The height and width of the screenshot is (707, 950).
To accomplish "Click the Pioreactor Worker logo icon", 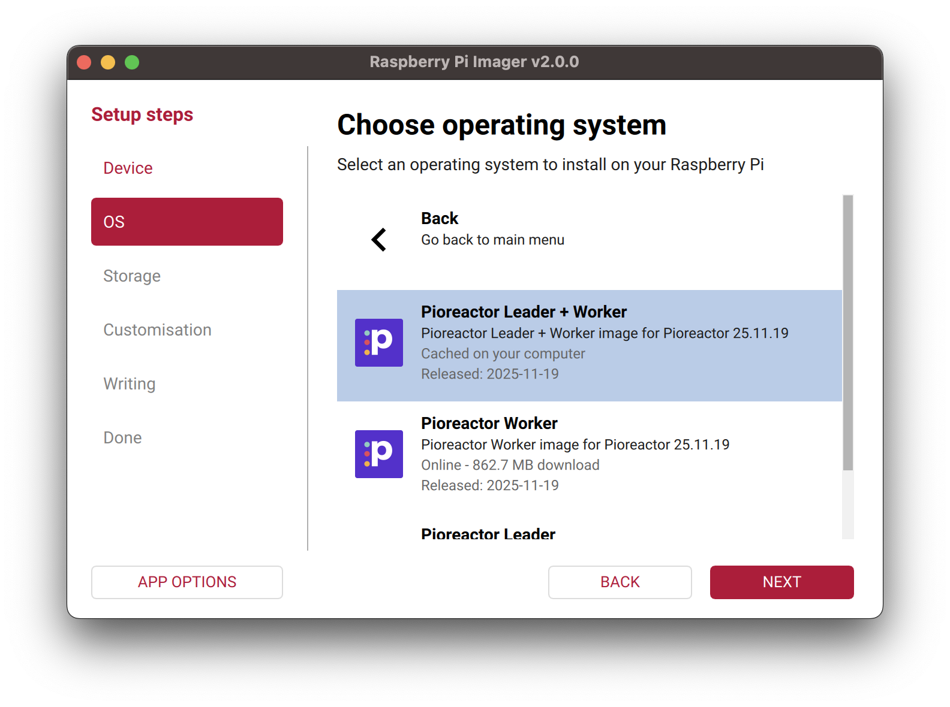I will click(x=378, y=454).
